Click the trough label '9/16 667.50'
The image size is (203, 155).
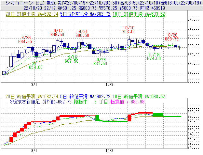(72, 59)
